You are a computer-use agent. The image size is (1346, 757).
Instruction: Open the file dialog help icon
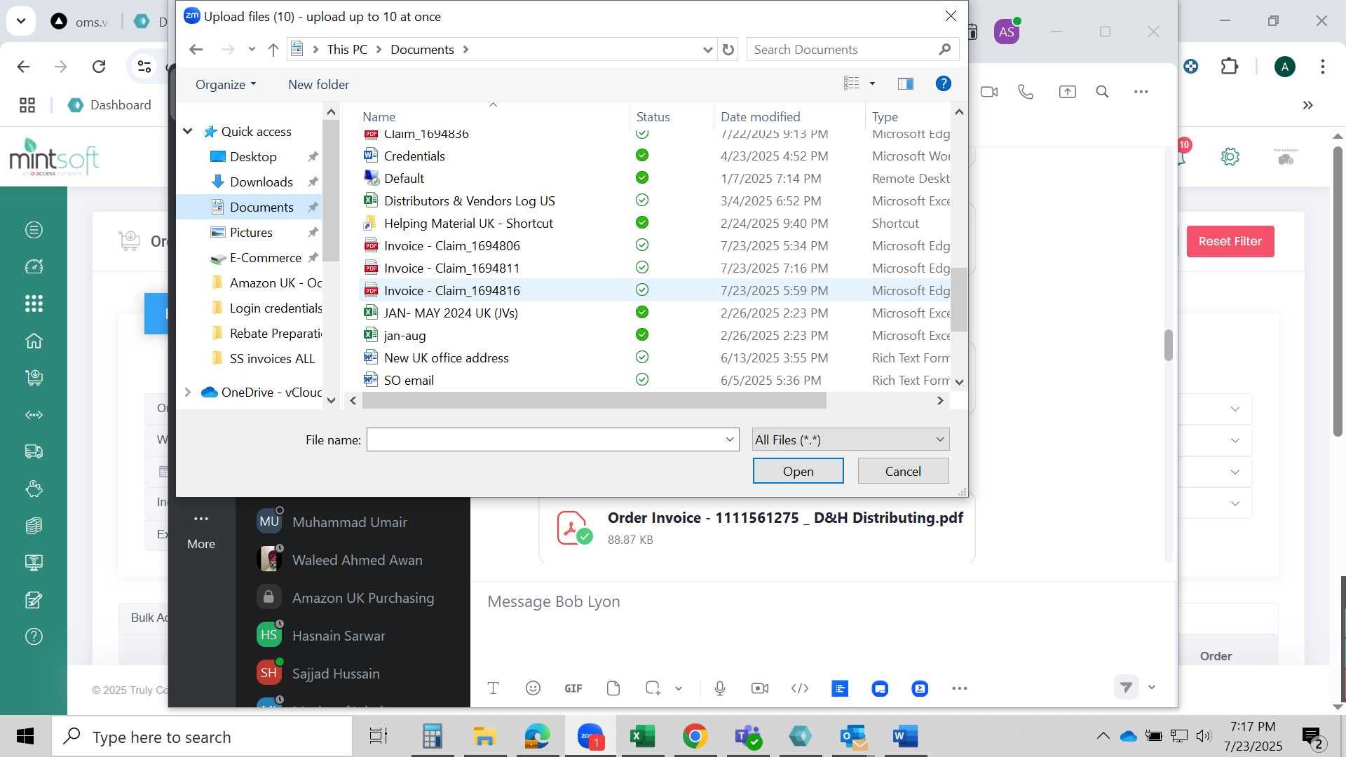(x=944, y=84)
